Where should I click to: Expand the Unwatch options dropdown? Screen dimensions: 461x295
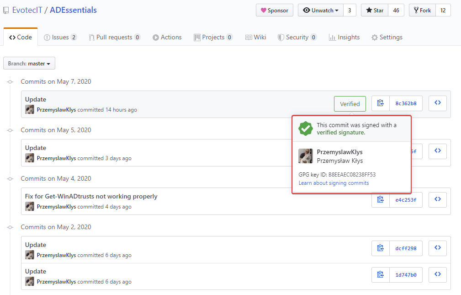click(x=335, y=10)
